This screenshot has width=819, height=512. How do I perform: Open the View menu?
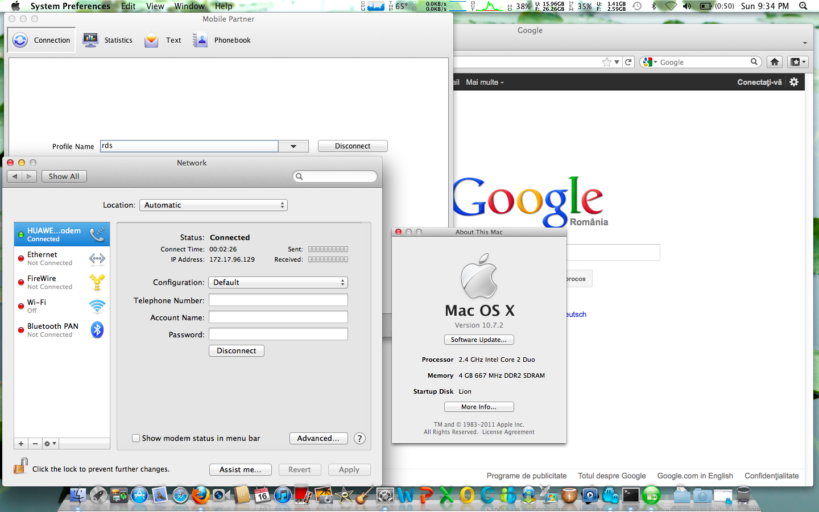point(155,6)
